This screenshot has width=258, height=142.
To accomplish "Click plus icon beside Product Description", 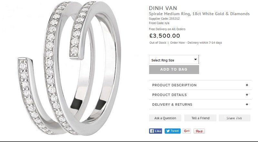I will [x=247, y=85].
